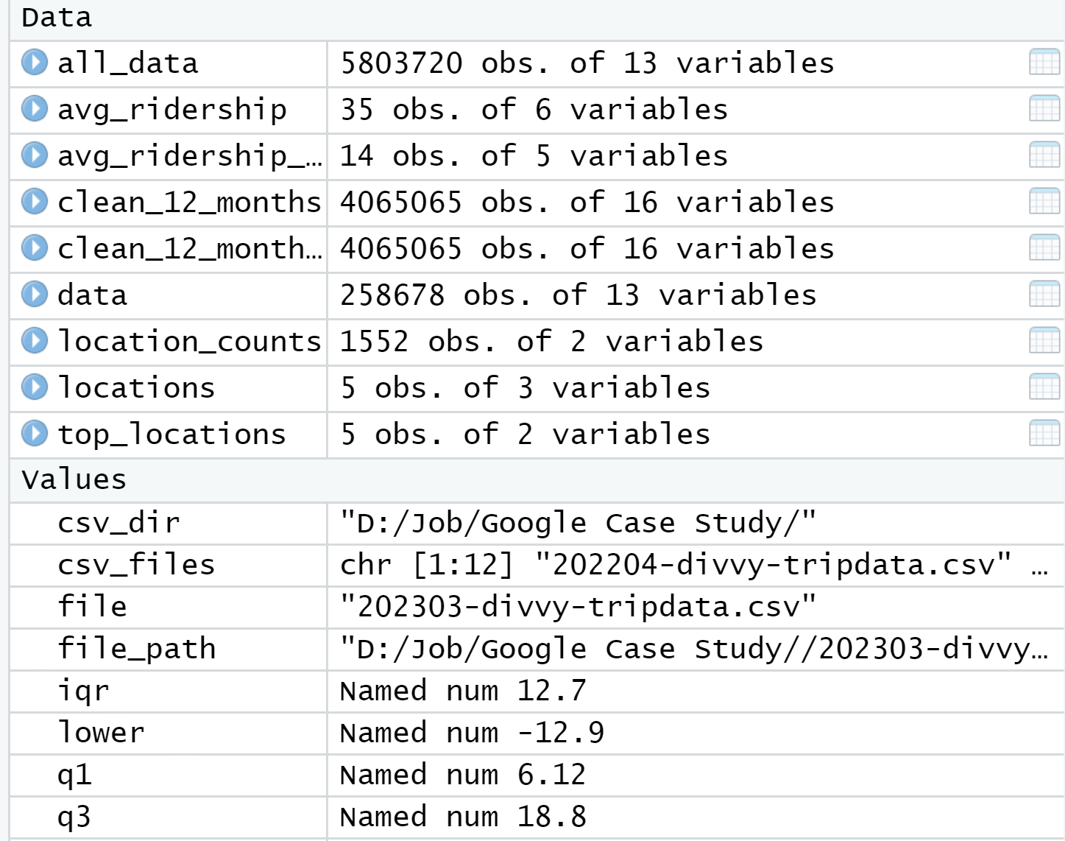Image resolution: width=1065 pixels, height=841 pixels.
Task: Expand the clean_12_months variable details
Action: (35, 203)
